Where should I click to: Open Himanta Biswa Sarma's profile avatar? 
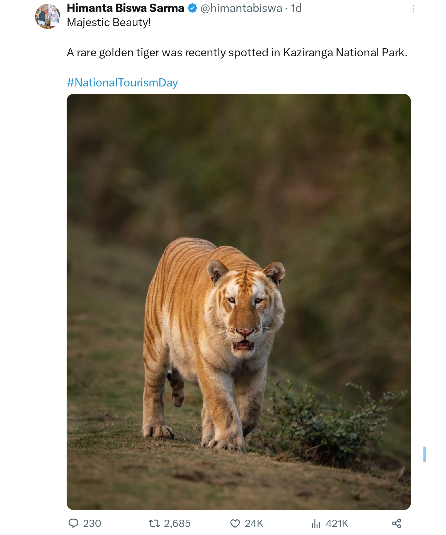click(48, 16)
